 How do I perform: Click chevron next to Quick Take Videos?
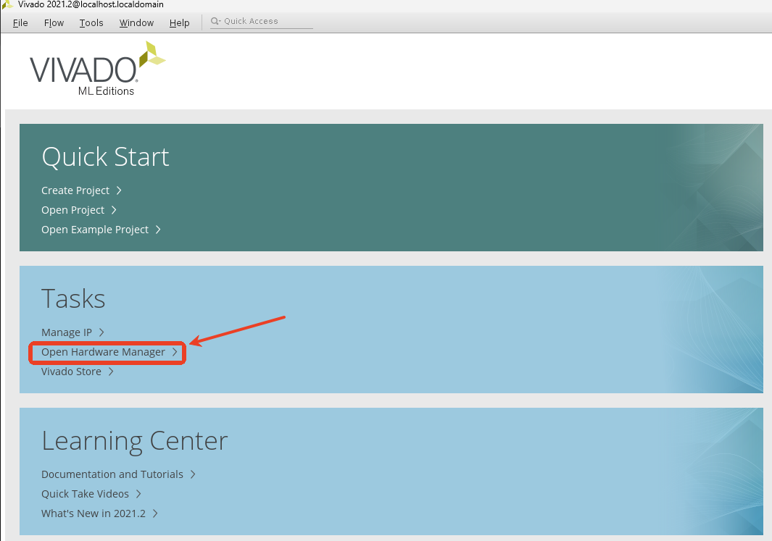pyautogui.click(x=138, y=494)
